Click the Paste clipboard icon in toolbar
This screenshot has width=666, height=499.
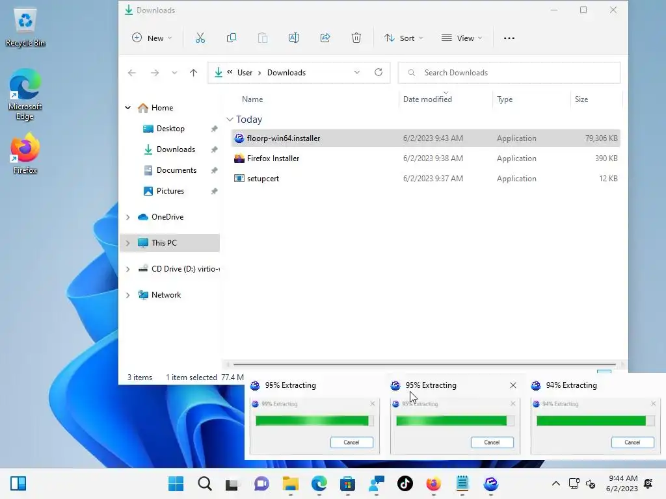coord(263,38)
